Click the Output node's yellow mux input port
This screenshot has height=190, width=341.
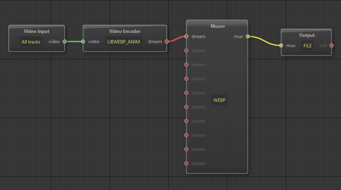(x=281, y=45)
